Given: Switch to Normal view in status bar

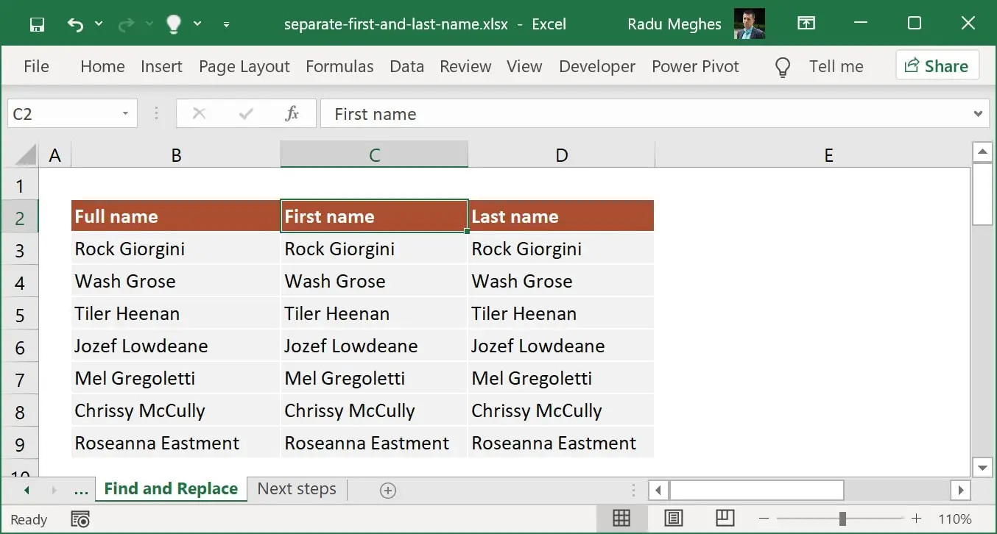Looking at the screenshot, I should [622, 518].
